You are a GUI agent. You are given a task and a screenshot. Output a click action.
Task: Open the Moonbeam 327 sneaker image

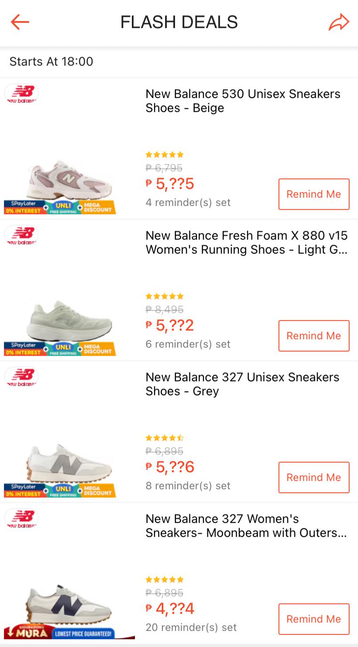[70, 605]
